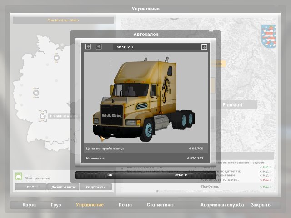Image resolution: width=291 pixels, height=218 pixels.
Task: Click the Прибыль label
Action: point(210,186)
